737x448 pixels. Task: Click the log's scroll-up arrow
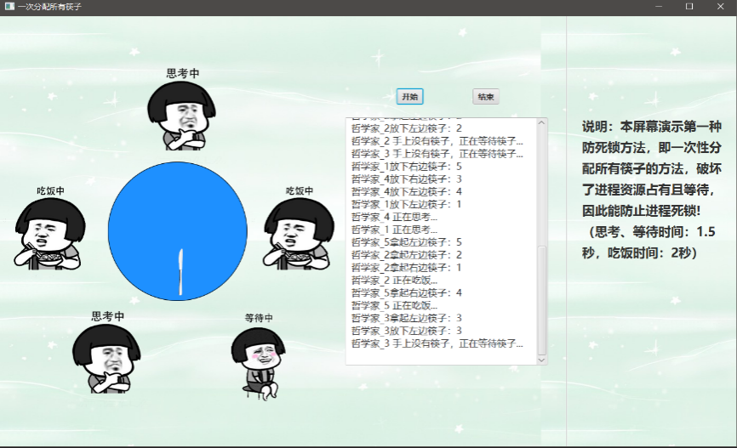pos(541,122)
